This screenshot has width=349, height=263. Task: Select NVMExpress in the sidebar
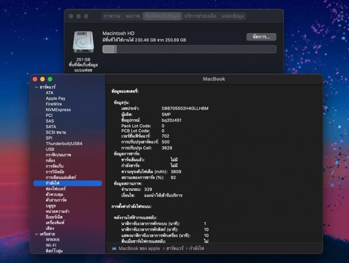[x=58, y=110]
